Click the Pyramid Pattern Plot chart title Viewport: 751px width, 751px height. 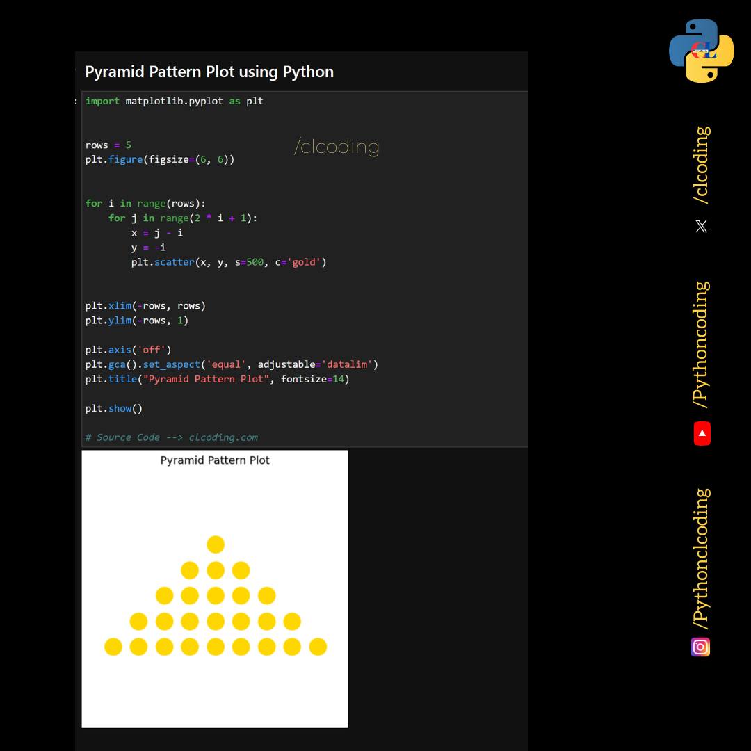(x=215, y=460)
